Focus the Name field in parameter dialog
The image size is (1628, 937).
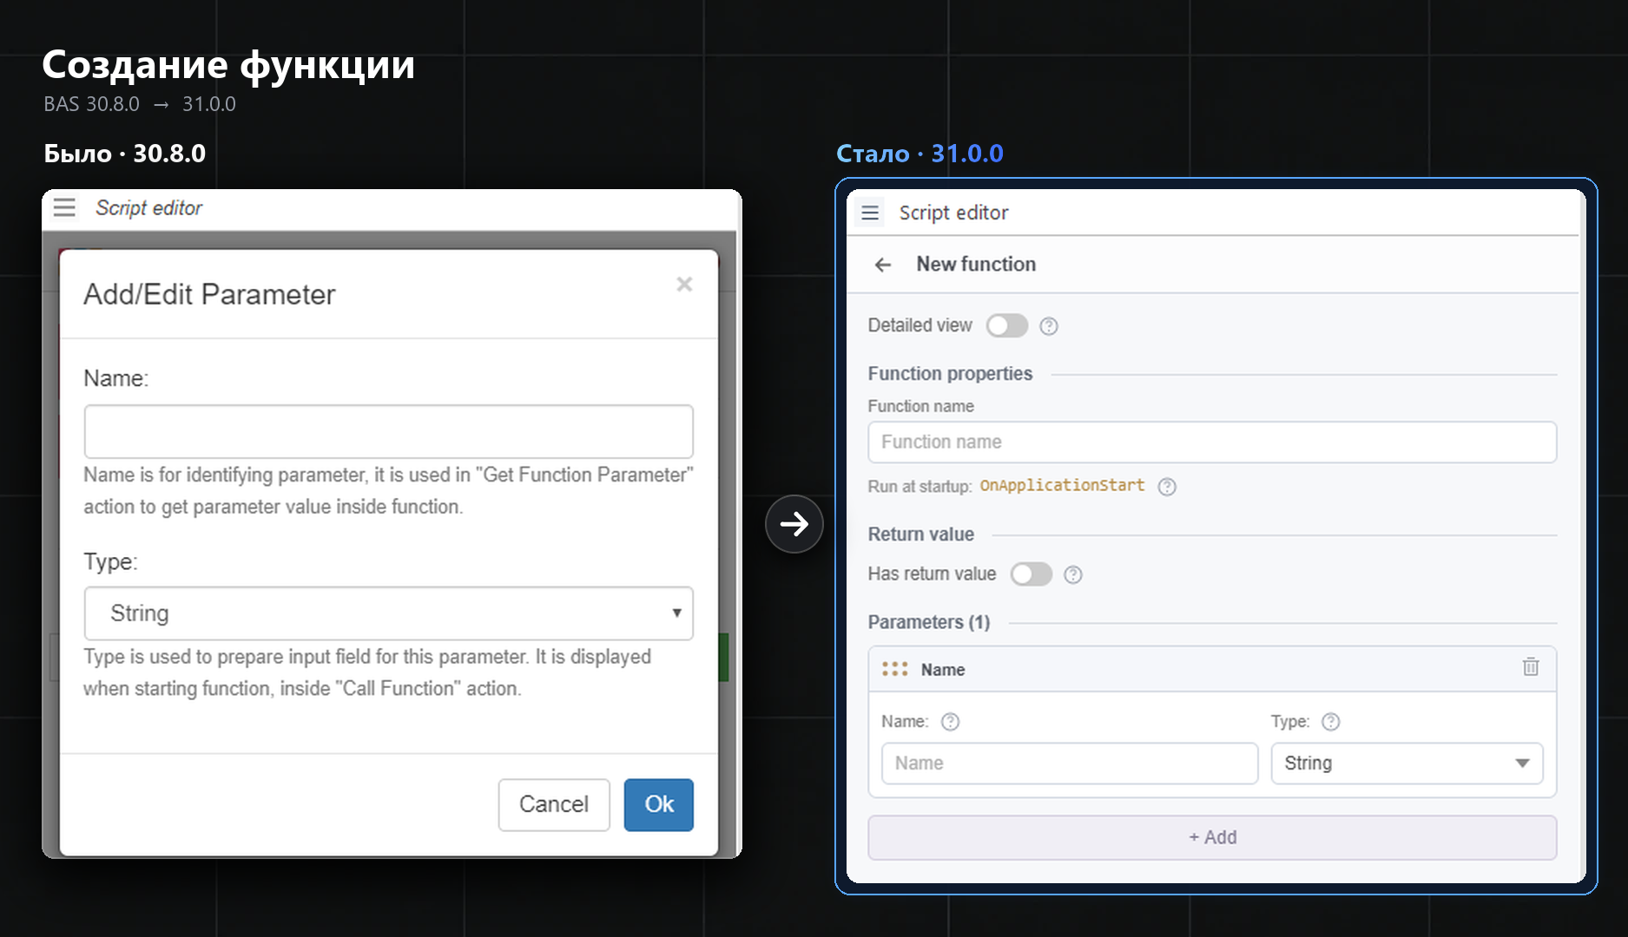(388, 431)
